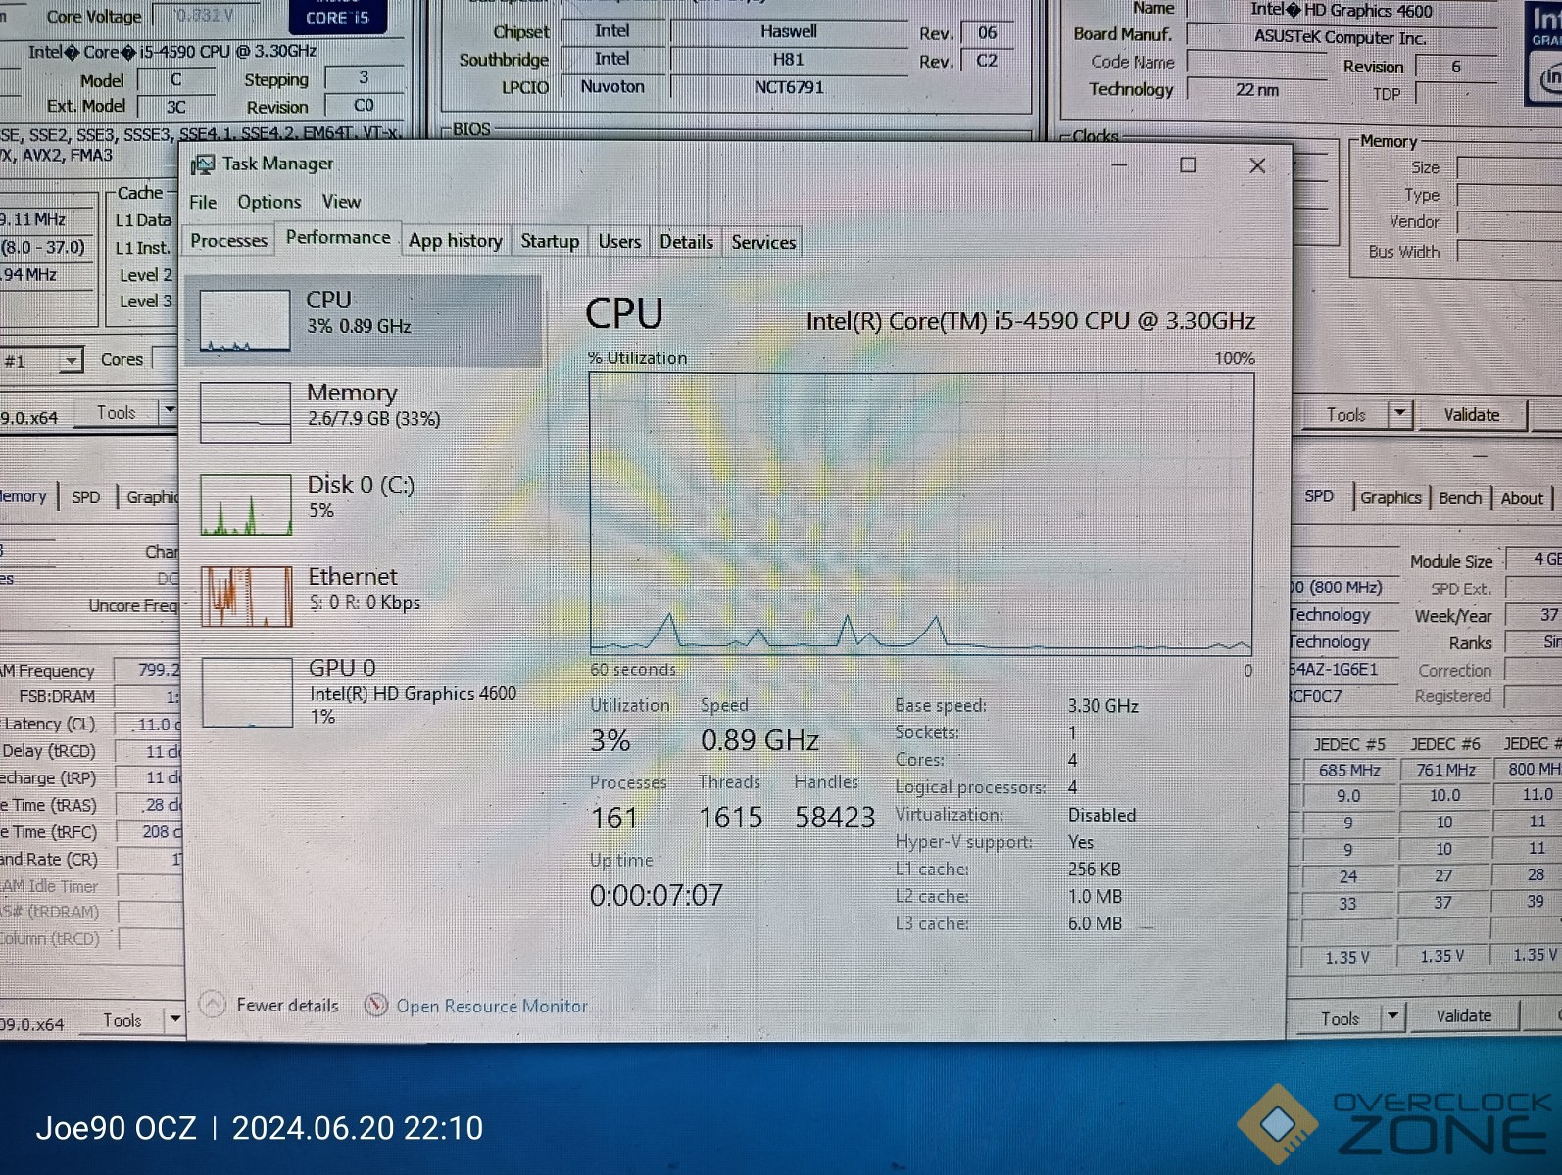Switch to the Services tab

[x=763, y=242]
